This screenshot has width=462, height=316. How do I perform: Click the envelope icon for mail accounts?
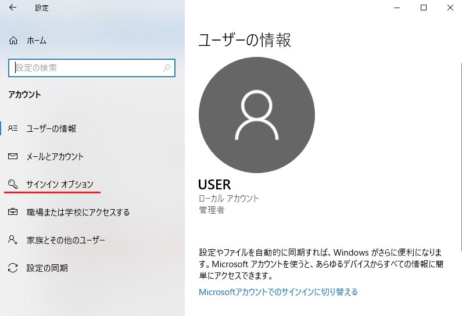pos(13,156)
